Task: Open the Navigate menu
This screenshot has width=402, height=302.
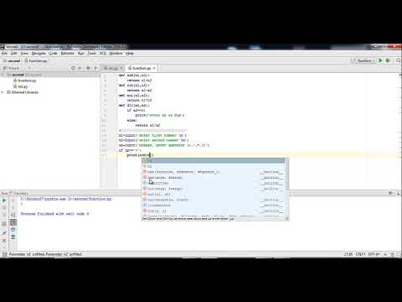Action: [39, 53]
